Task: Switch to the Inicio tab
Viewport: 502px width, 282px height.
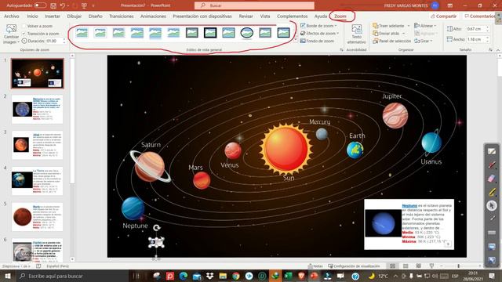Action: pos(32,16)
